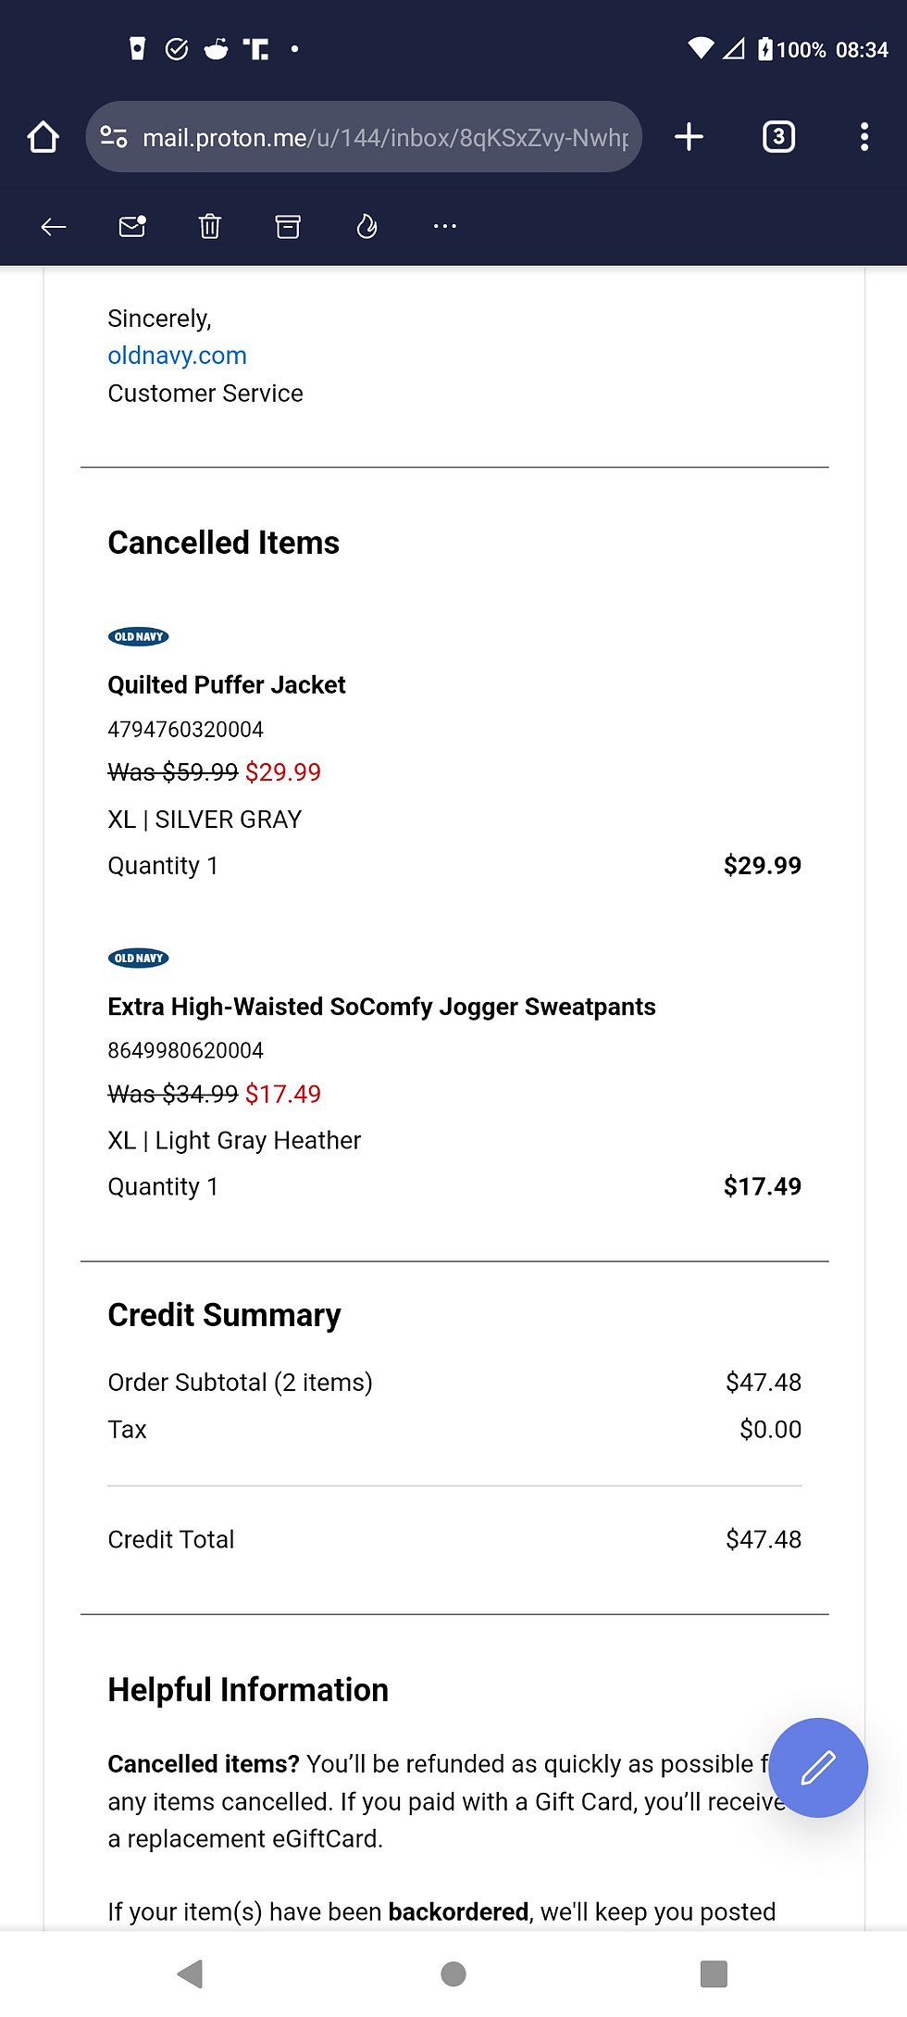Tap the Android recent apps square
The height and width of the screenshot is (2017, 907).
tap(714, 1973)
